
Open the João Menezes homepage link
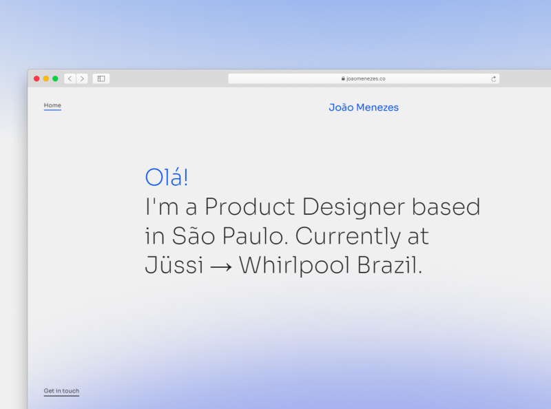[364, 107]
